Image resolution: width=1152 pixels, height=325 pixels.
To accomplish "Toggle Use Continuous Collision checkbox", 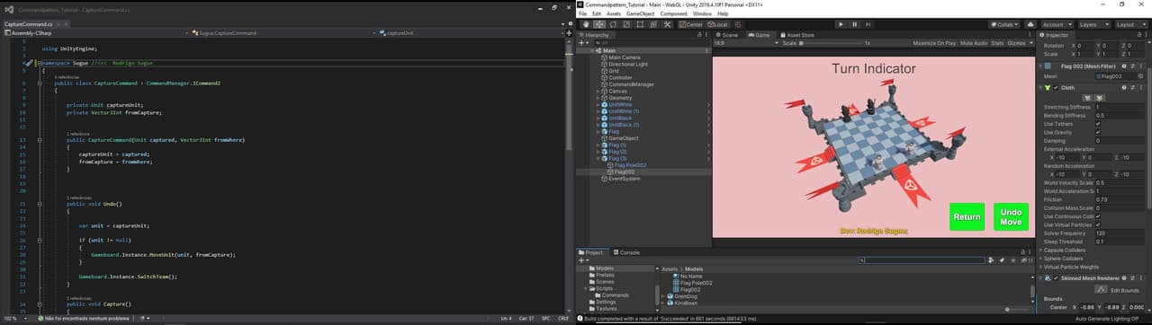I will tap(1098, 216).
